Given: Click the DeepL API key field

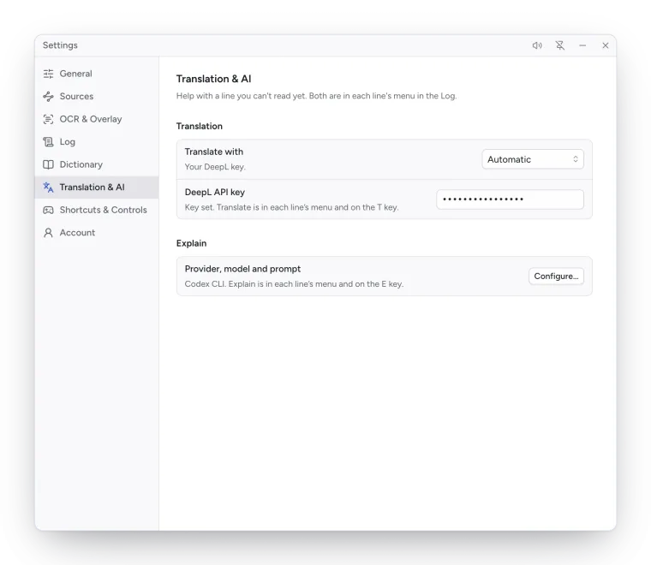Looking at the screenshot, I should coord(510,199).
